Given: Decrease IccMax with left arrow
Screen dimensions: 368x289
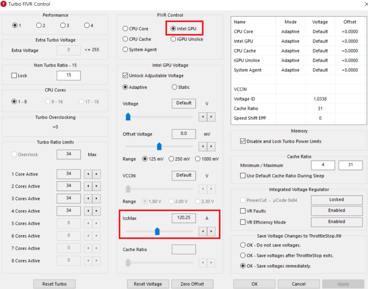Looking at the screenshot, I should click(203, 231).
